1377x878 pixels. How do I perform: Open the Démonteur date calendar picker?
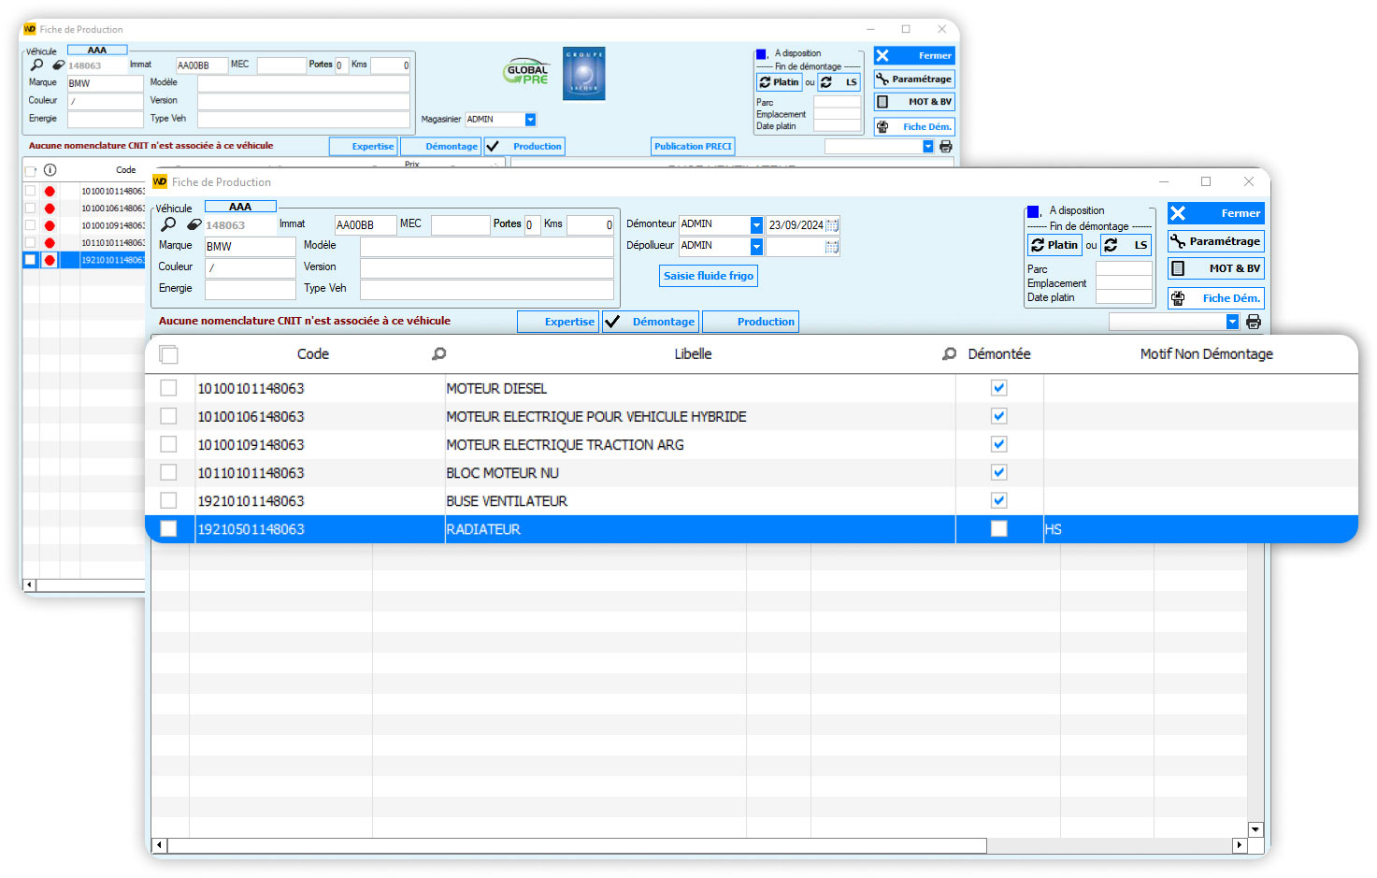(832, 225)
